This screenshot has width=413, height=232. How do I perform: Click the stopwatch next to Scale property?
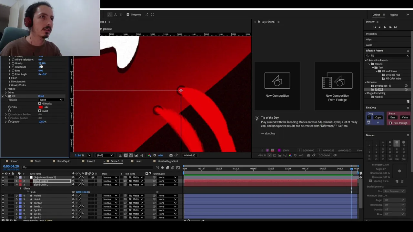click(x=28, y=192)
